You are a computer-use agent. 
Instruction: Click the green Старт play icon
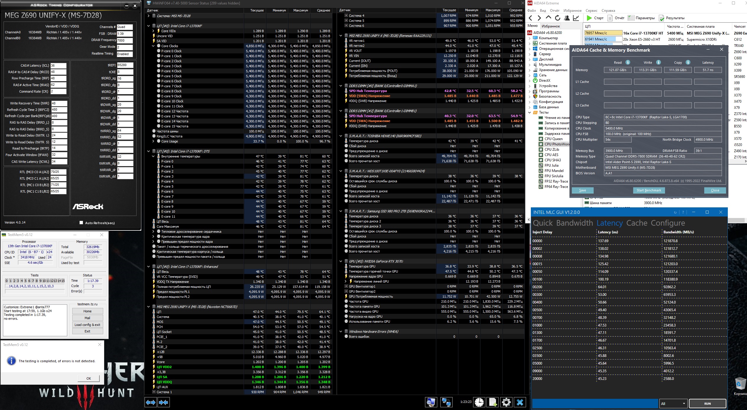589,18
